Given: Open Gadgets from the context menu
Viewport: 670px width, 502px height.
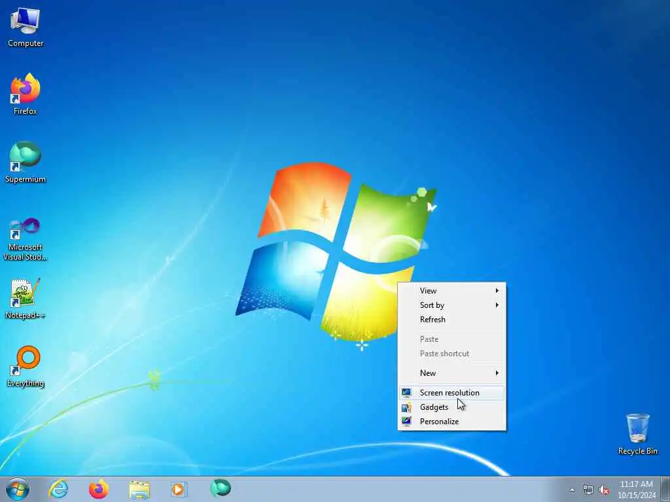Looking at the screenshot, I should click(x=451, y=407).
